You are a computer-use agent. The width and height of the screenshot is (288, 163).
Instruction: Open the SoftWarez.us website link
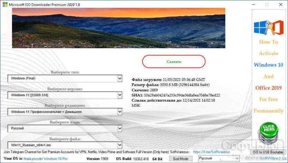coord(273,158)
